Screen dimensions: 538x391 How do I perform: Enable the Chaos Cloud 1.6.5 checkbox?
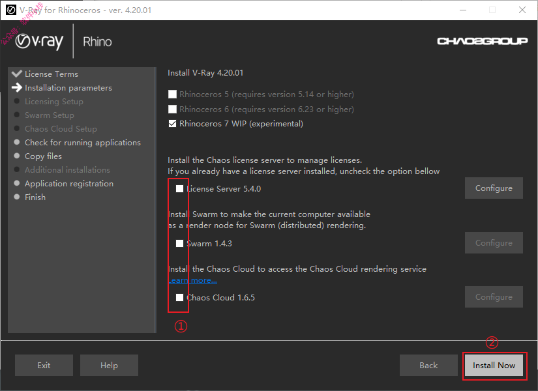pos(179,297)
